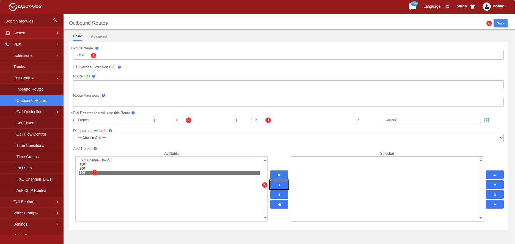Show info tooltip for Add Trunks

95,149
